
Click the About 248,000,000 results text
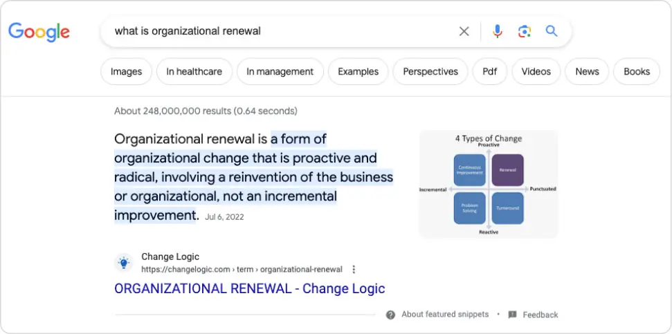pyautogui.click(x=206, y=111)
